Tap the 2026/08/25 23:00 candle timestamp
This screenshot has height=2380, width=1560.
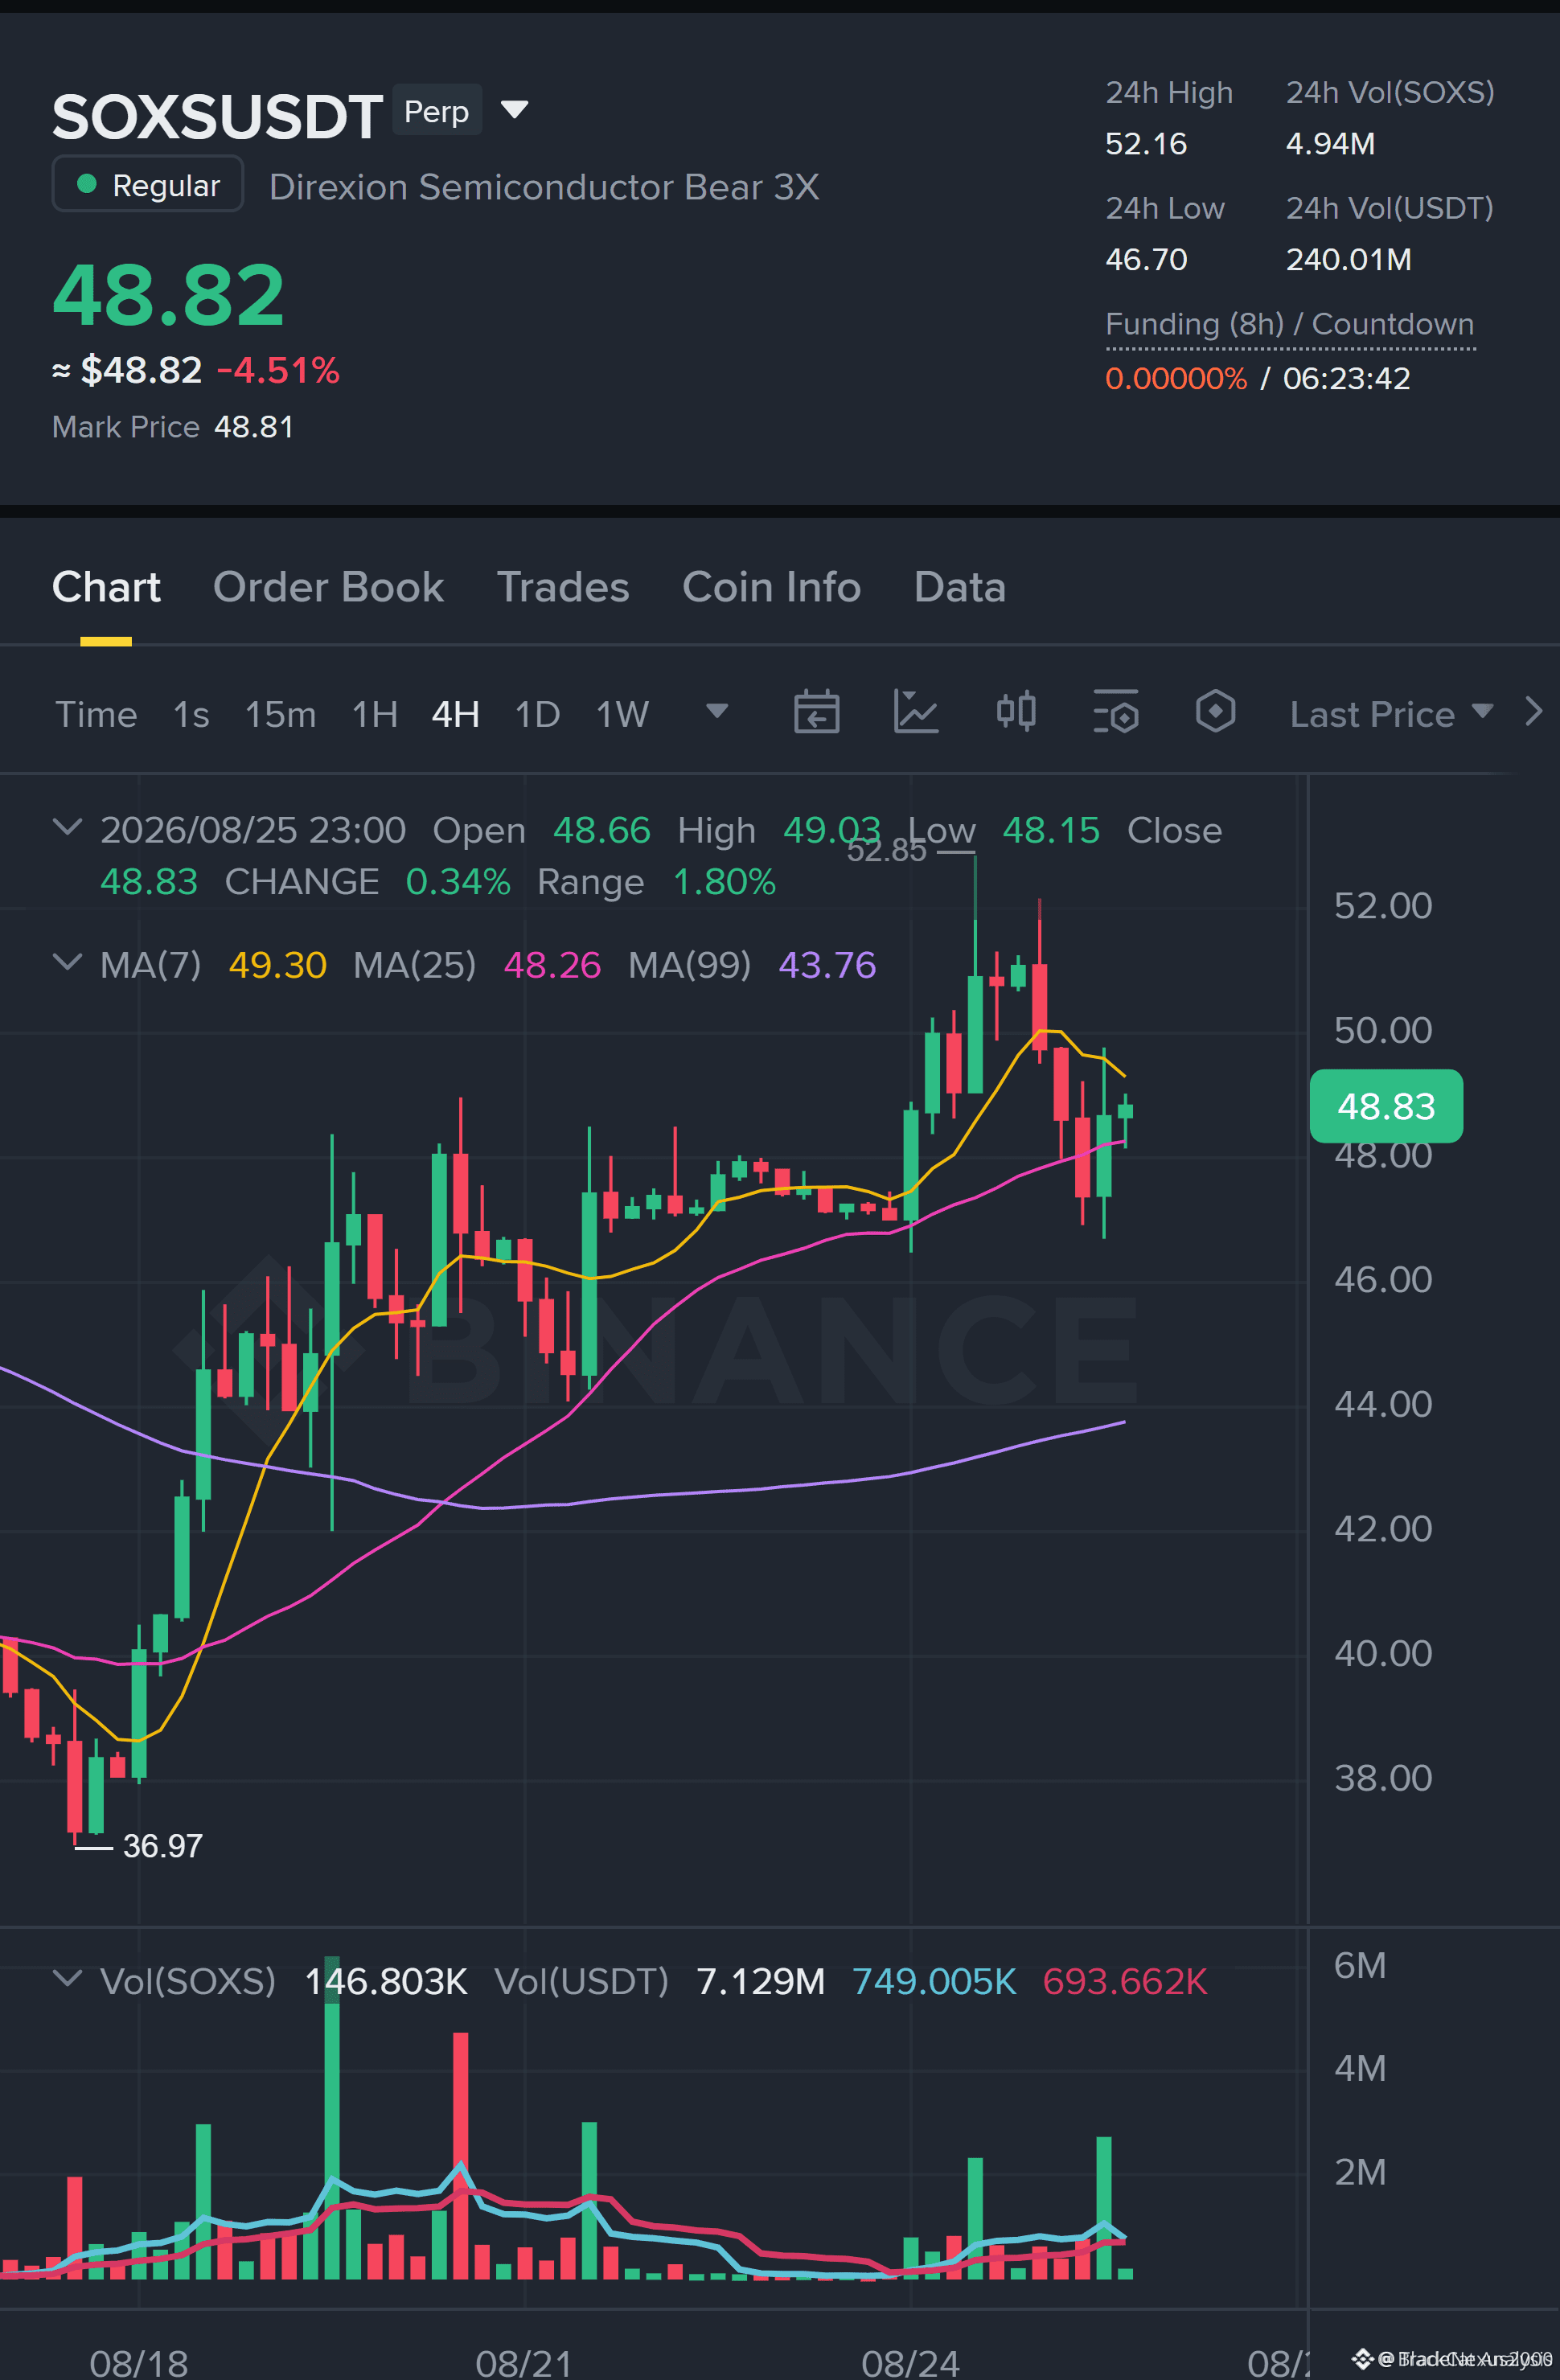coord(253,830)
